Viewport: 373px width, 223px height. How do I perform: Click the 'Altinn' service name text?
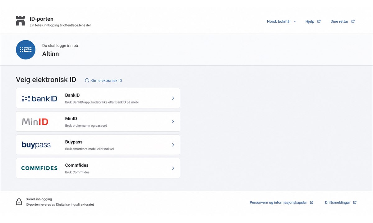(x=50, y=54)
